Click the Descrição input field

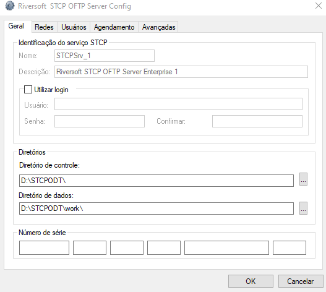(181, 72)
